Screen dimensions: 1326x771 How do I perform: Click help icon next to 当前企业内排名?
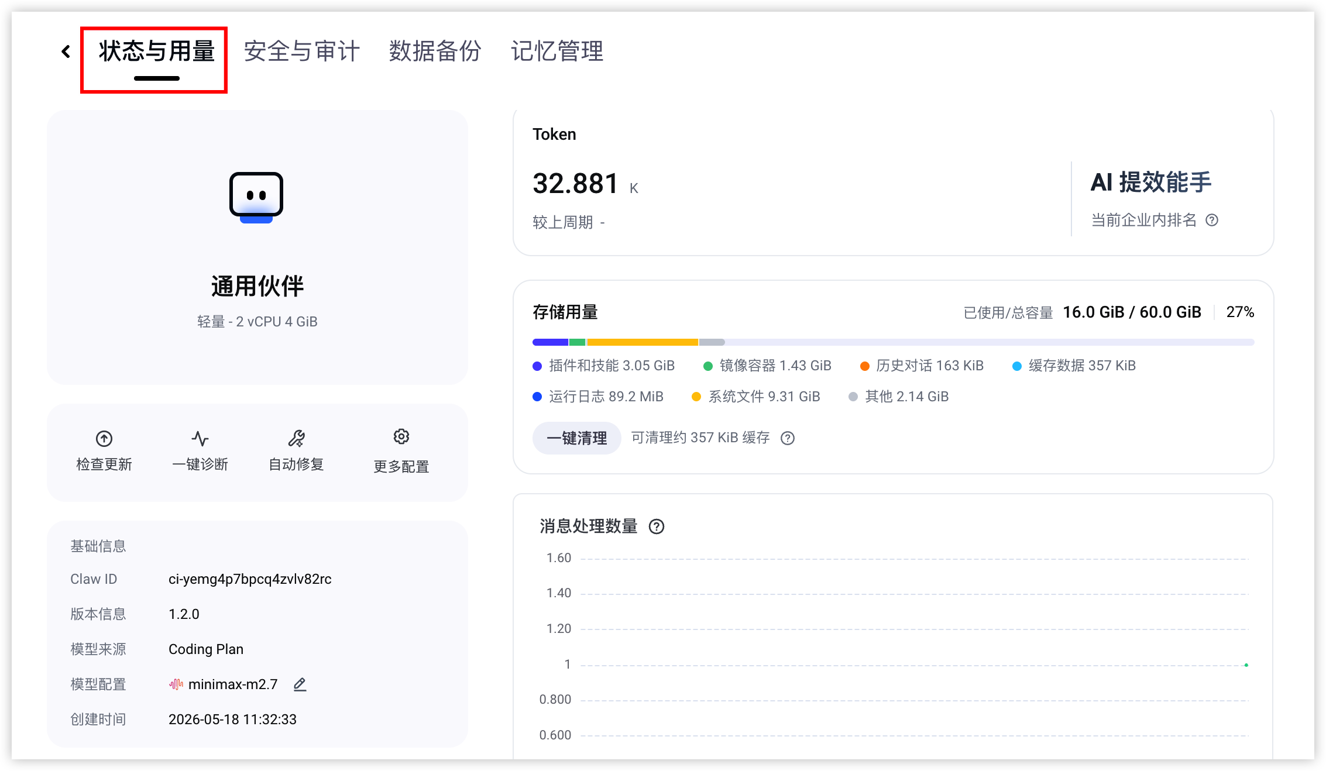point(1212,220)
